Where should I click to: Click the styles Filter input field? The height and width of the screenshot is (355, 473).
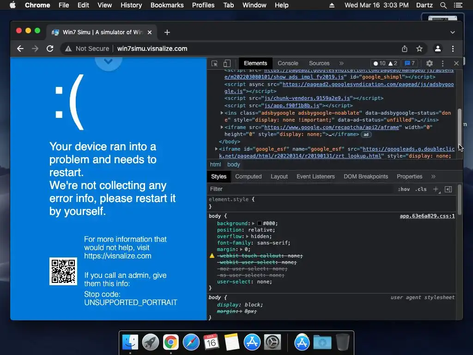tap(302, 189)
